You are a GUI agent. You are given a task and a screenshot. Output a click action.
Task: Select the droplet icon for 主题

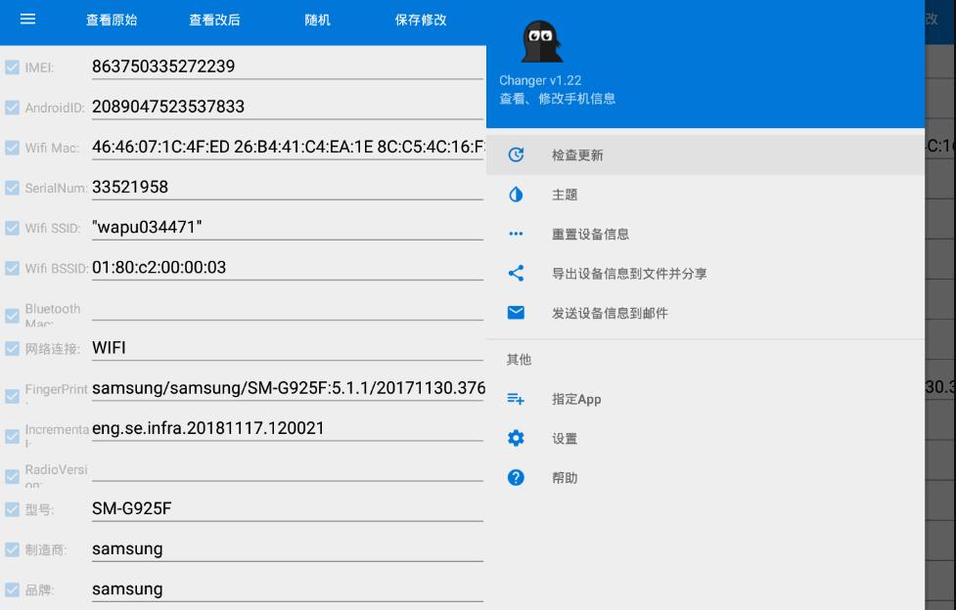pyautogui.click(x=517, y=195)
